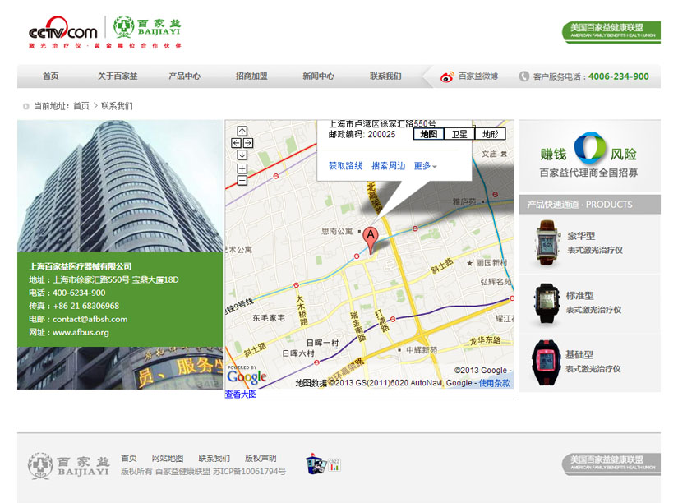Pan the map down with arrow

click(x=242, y=155)
